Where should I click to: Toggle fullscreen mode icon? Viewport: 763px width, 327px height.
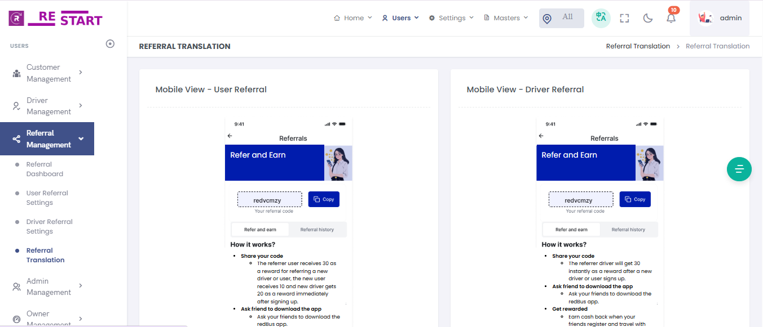[x=624, y=18]
